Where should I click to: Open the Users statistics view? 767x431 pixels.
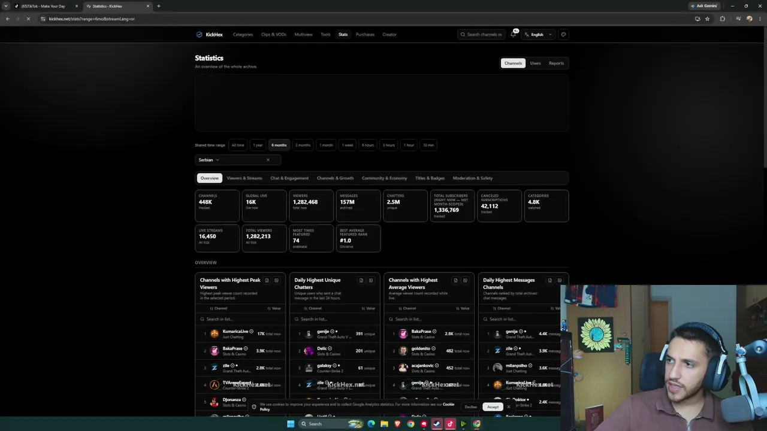[x=535, y=63]
